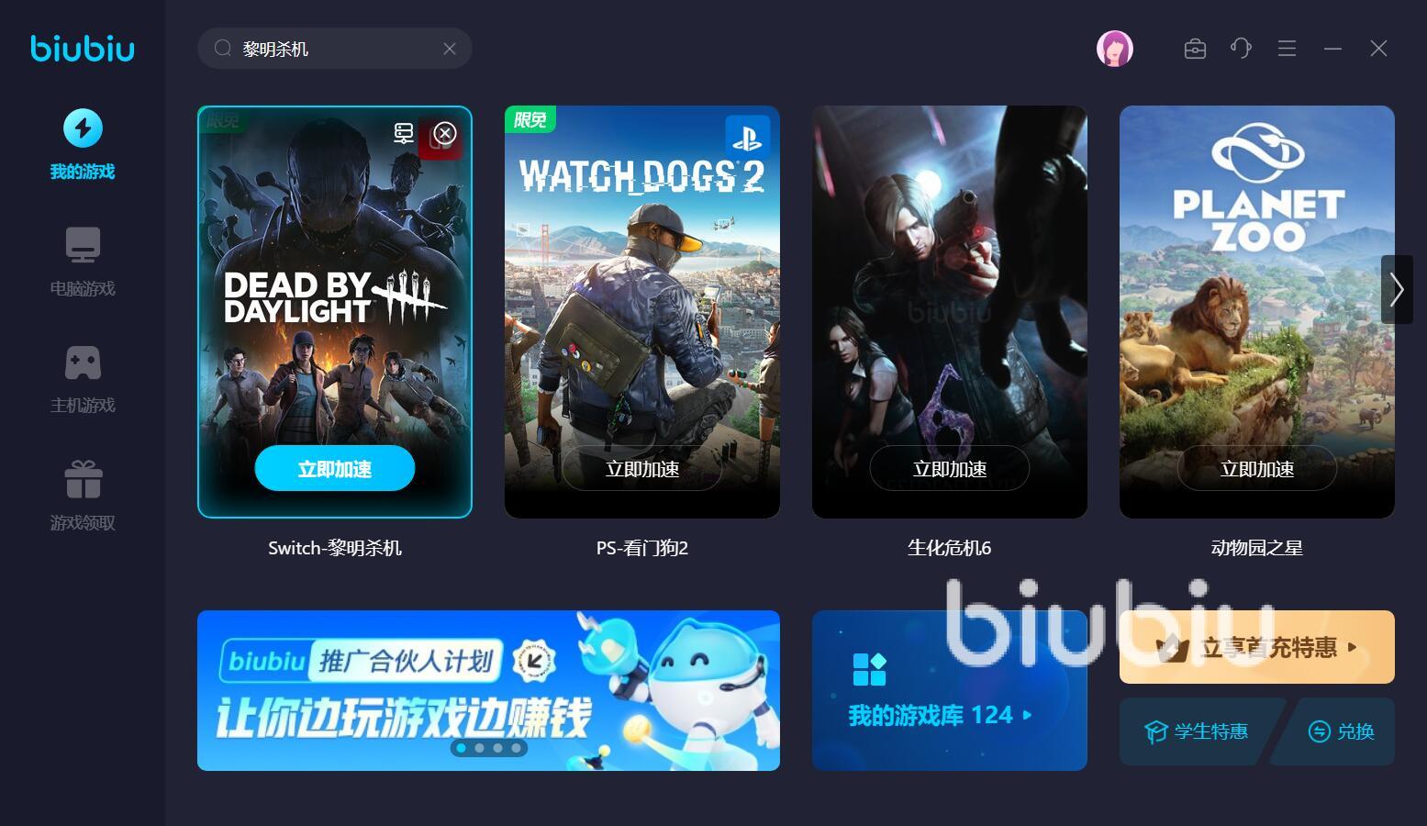Clear the search field with X icon
The image size is (1427, 826).
[450, 49]
